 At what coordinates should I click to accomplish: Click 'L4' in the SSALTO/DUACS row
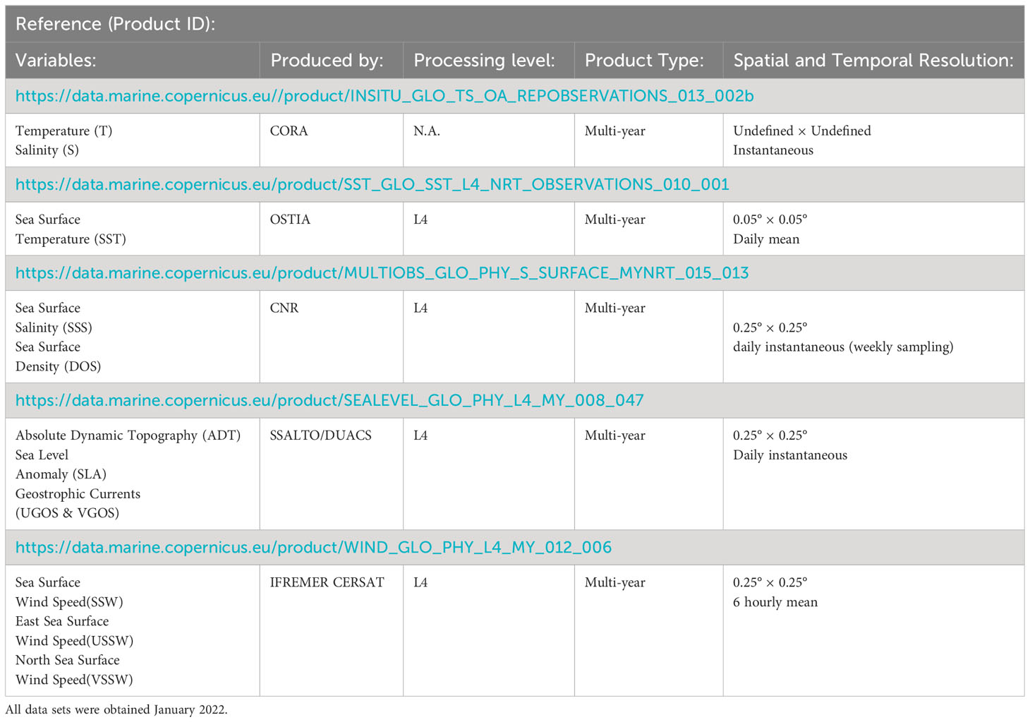pos(420,436)
